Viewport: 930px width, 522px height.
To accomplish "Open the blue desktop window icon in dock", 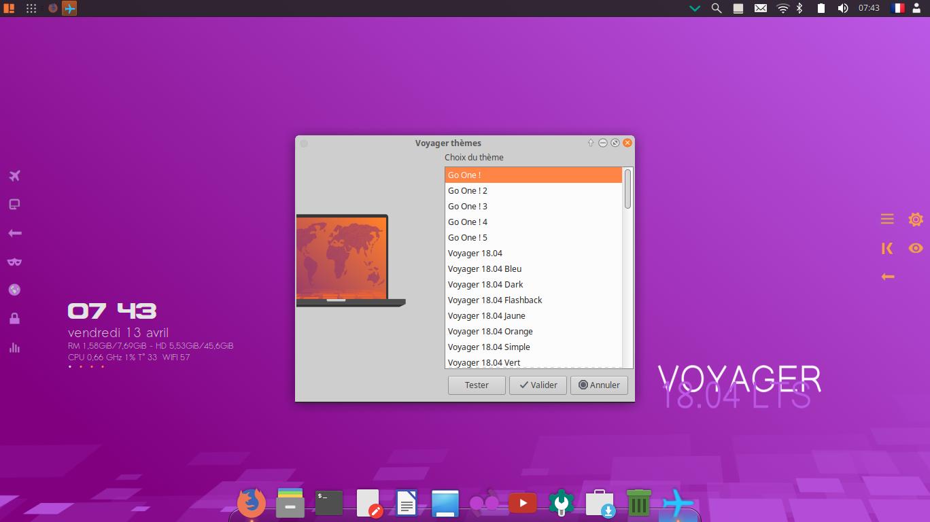I will coord(445,504).
